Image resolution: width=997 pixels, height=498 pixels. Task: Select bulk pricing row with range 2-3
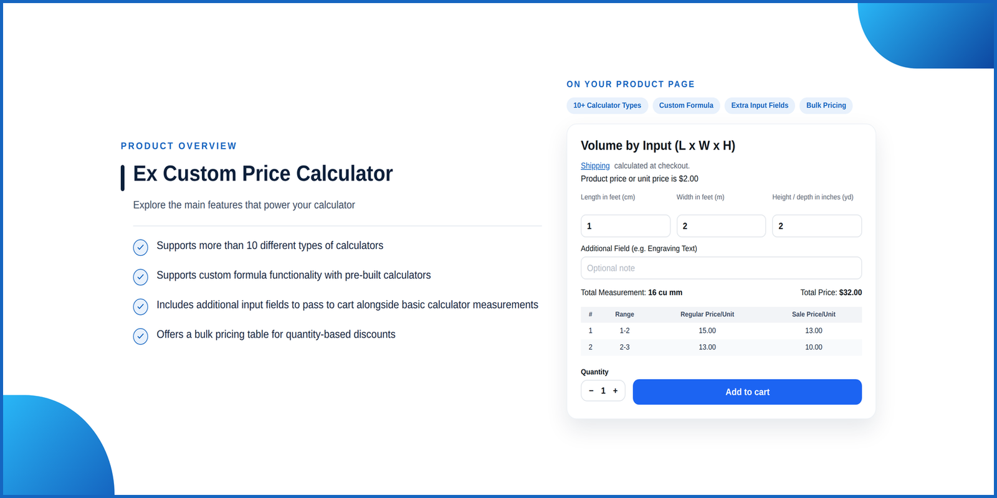(721, 347)
